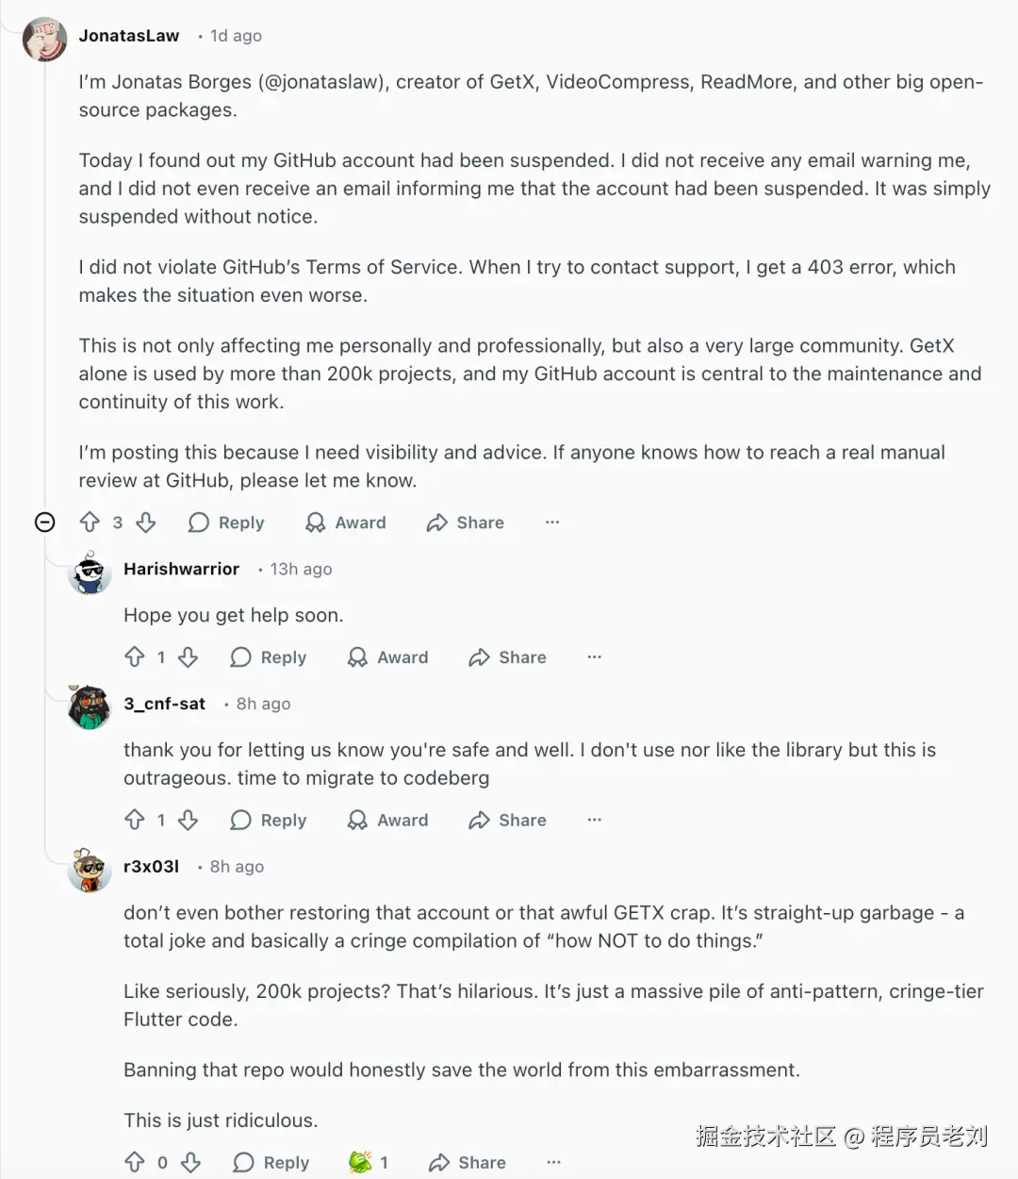The image size is (1018, 1179).
Task: Open r3x03l's avatar profile picture
Action: pos(90,869)
